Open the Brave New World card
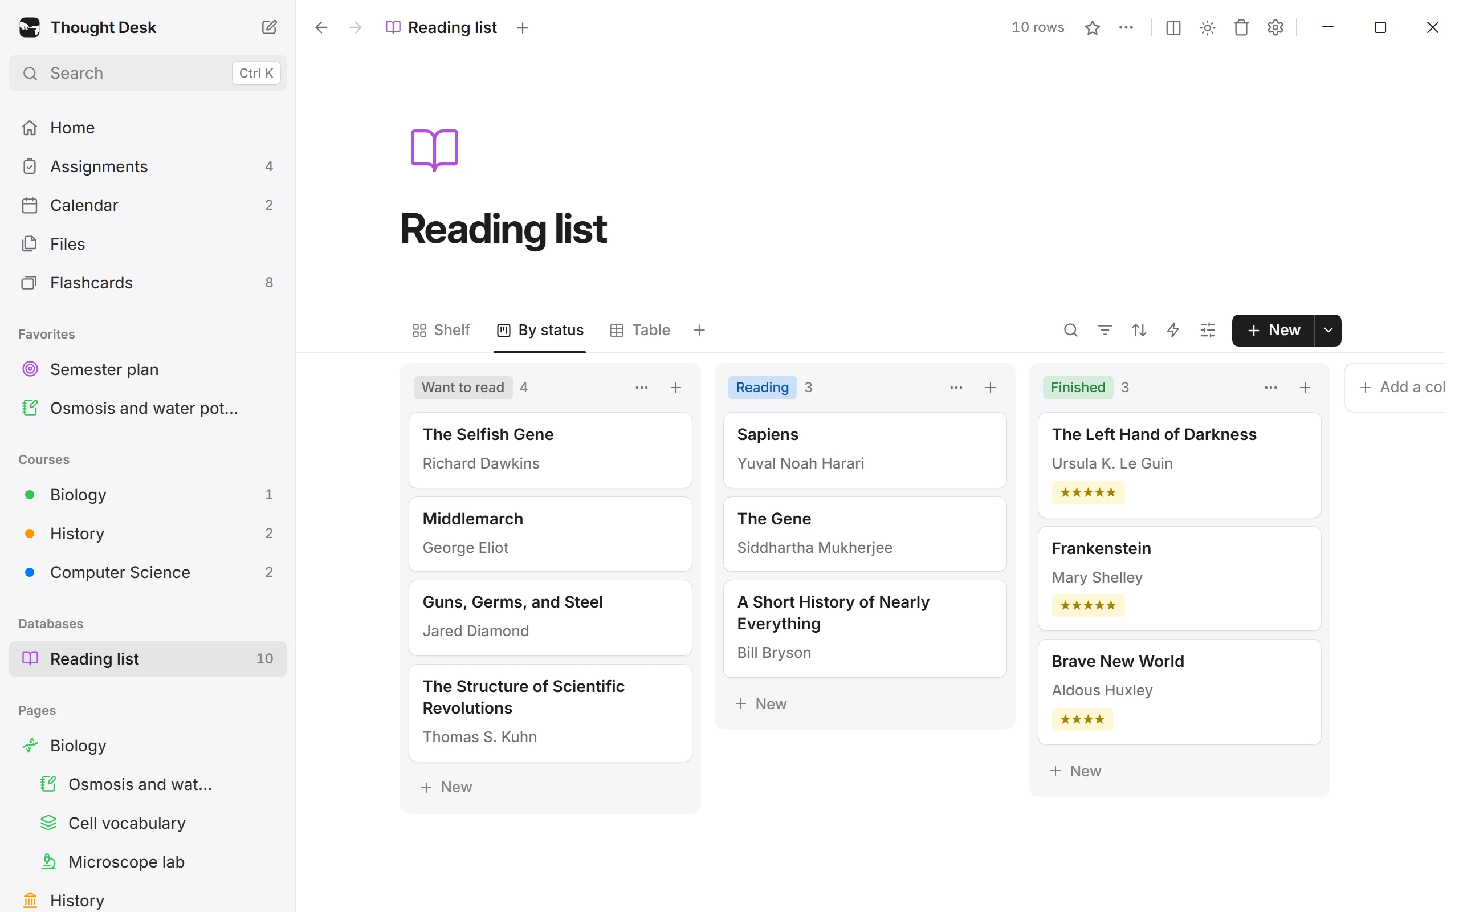Screen dimensions: 1459x912 point(1179,692)
